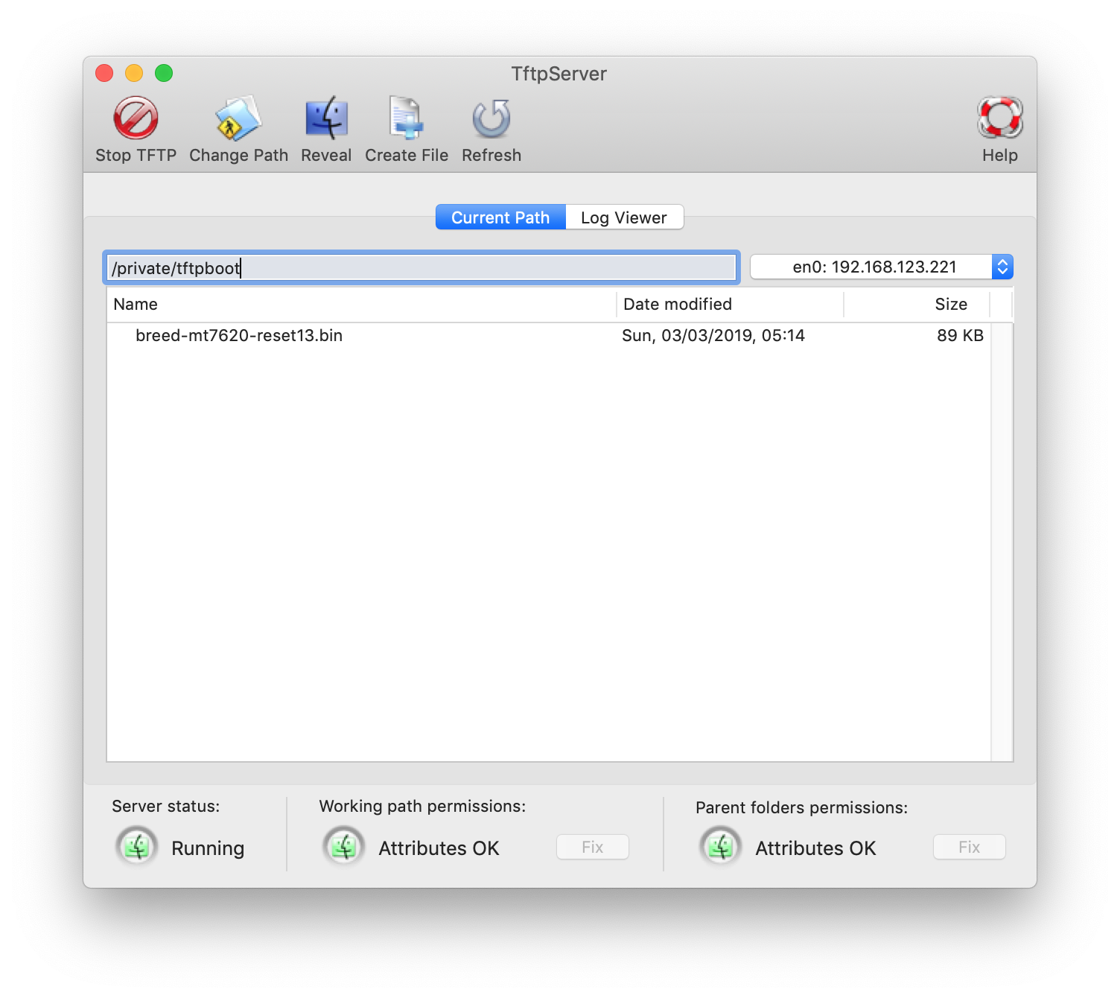Open the Change Path tool

pyautogui.click(x=238, y=118)
